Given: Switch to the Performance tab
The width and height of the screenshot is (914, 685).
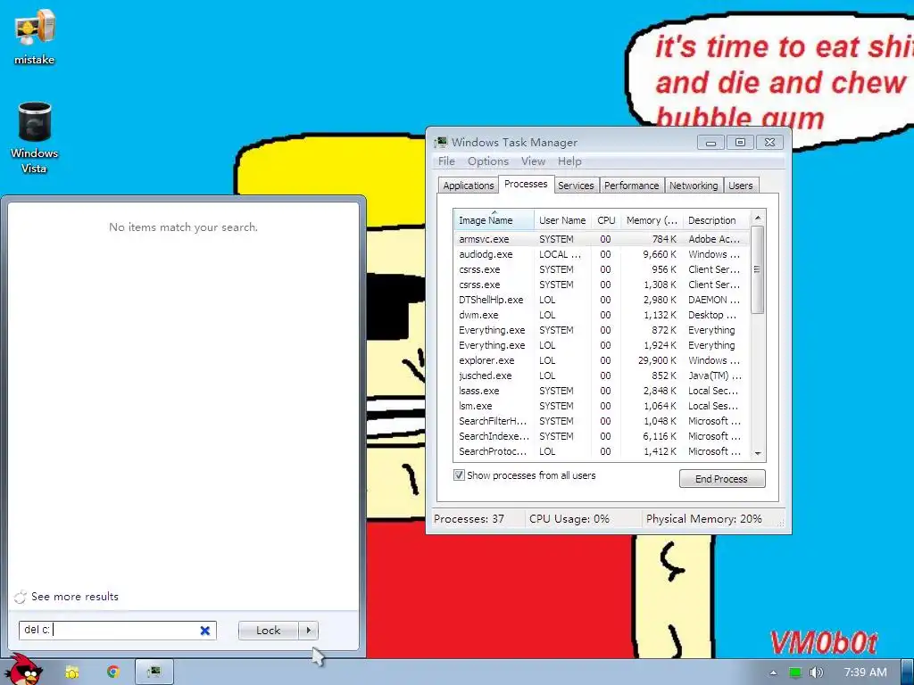Looking at the screenshot, I should coord(631,186).
